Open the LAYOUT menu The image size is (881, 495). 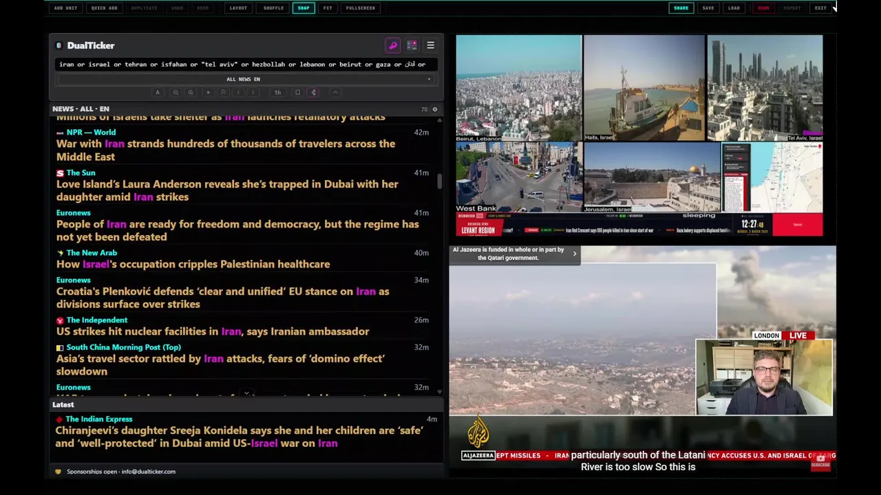tap(238, 8)
